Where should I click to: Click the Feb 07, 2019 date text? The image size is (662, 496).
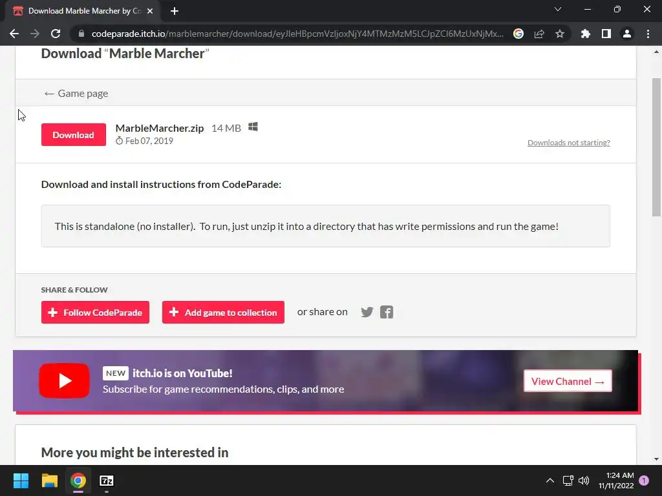(x=149, y=141)
